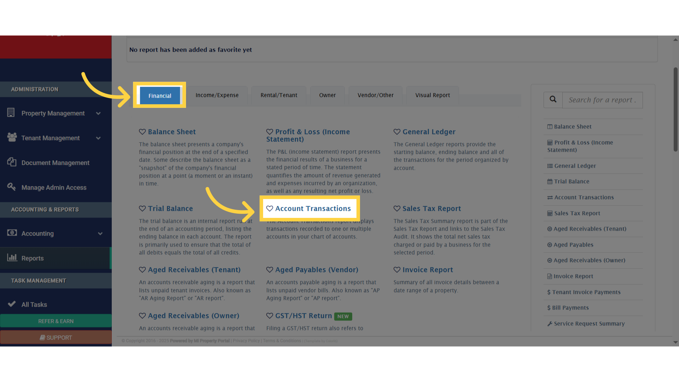Favorite Account Transactions using the heart icon
The width and height of the screenshot is (679, 382).
tap(270, 208)
